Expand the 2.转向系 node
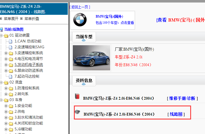The width and height of the screenshot is (205, 134). coord(6,94)
